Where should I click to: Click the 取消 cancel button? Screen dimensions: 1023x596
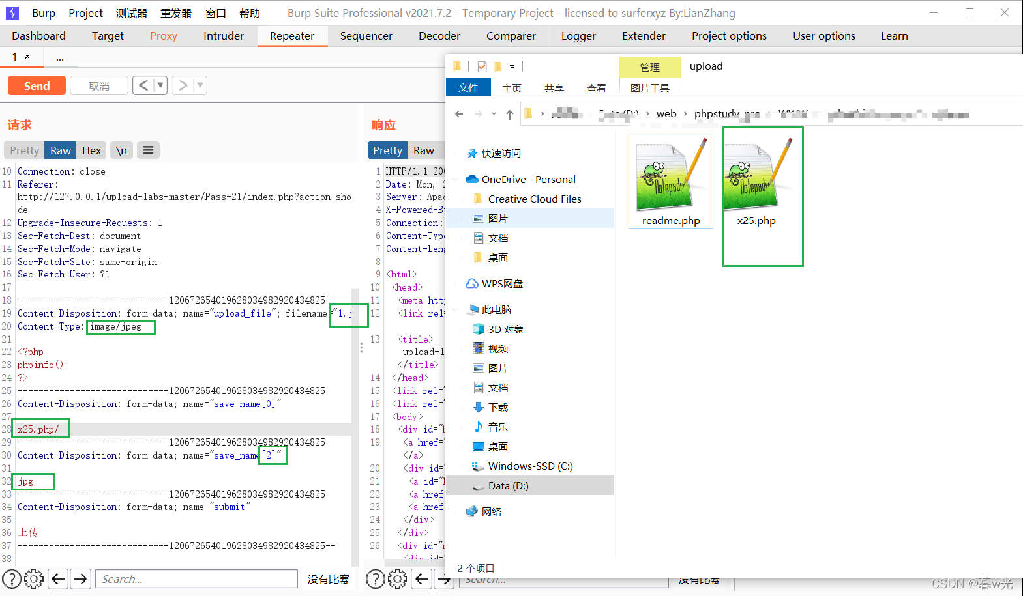click(x=99, y=85)
